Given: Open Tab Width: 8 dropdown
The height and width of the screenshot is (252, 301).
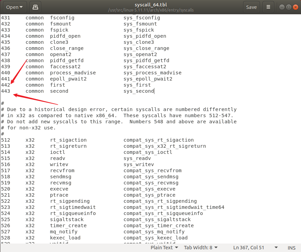Looking at the screenshot, I should click(x=201, y=248).
